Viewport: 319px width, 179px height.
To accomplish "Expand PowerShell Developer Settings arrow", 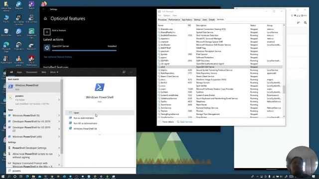I will (x=59, y=148).
